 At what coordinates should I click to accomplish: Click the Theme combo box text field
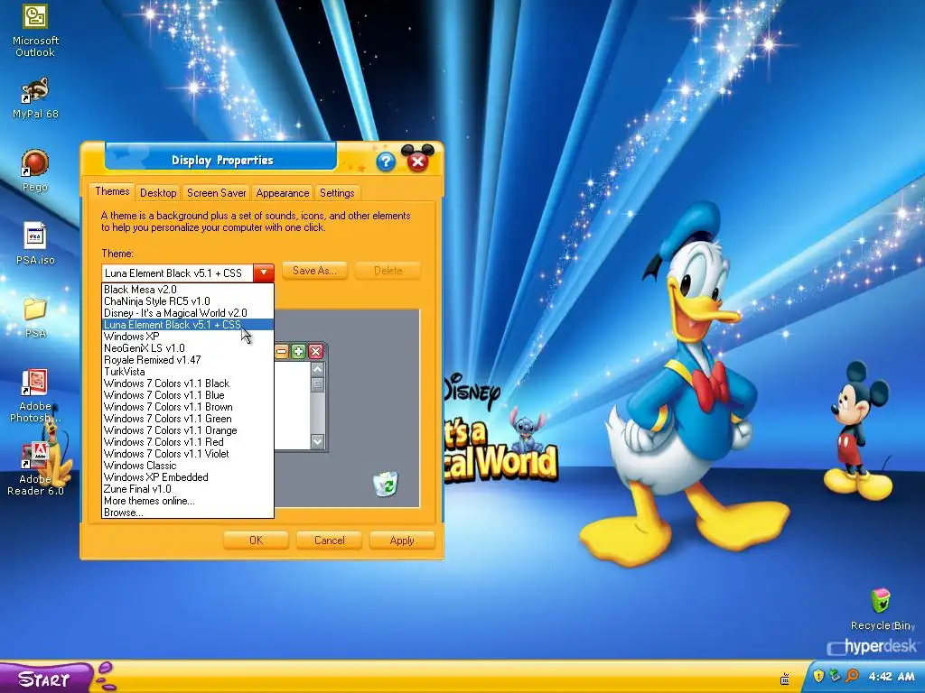click(178, 273)
